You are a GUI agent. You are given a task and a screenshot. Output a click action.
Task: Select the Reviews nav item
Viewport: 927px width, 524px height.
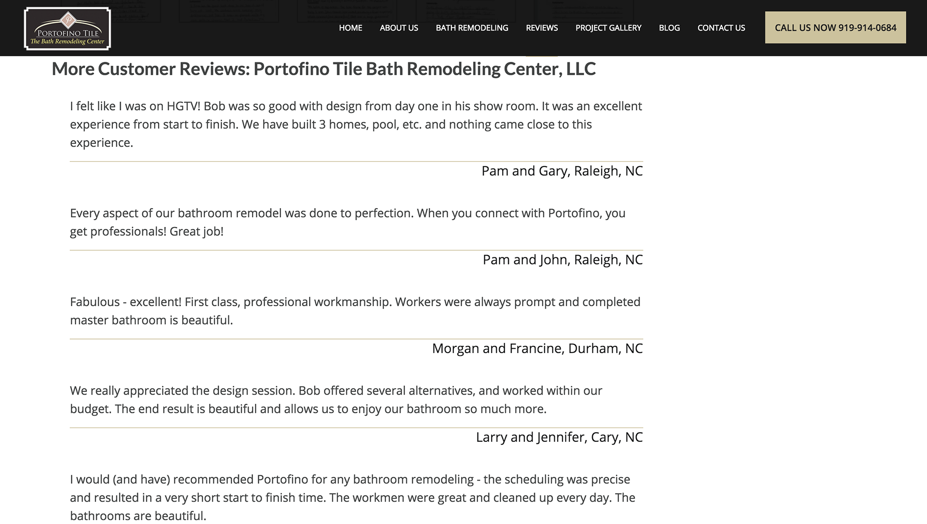click(x=542, y=28)
